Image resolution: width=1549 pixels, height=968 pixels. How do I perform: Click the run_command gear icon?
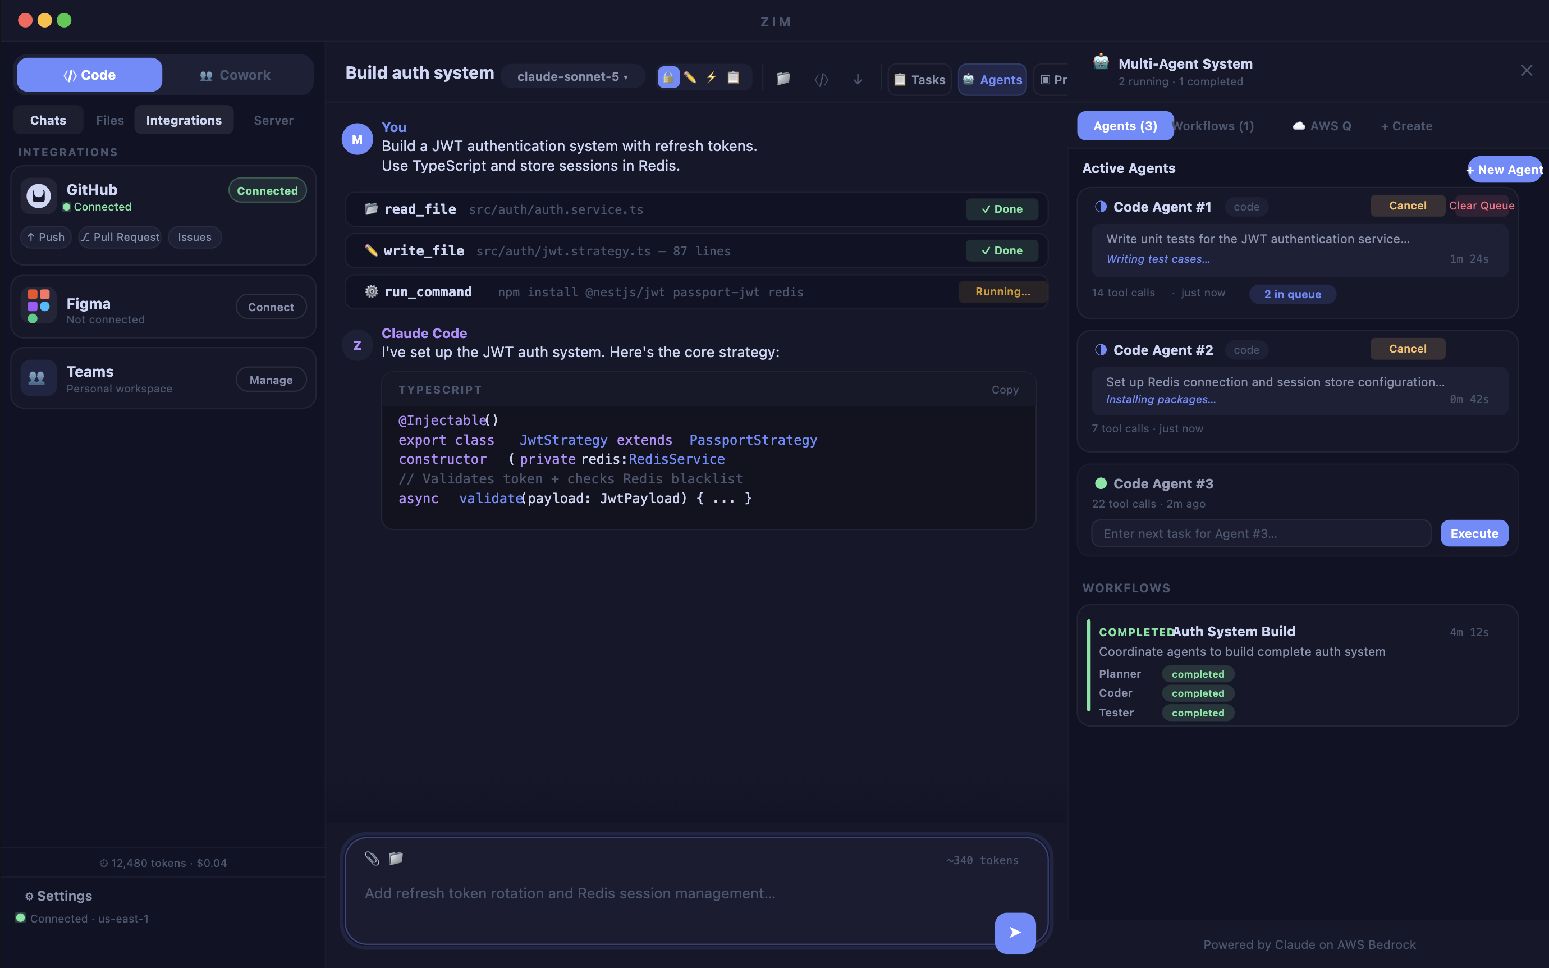click(x=371, y=292)
